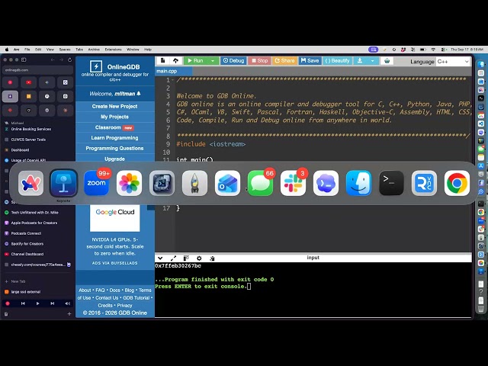Switch to Terminal in app switcher
Screen dimensions: 488x366
(x=391, y=183)
